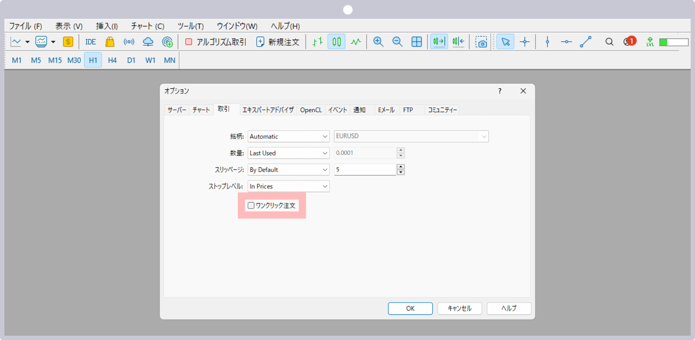Viewport: 695px width, 340px height.
Task: Click the gold dollar trade icon
Action: point(68,42)
